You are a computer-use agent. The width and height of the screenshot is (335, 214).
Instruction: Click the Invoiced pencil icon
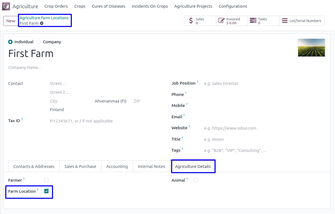click(x=221, y=21)
